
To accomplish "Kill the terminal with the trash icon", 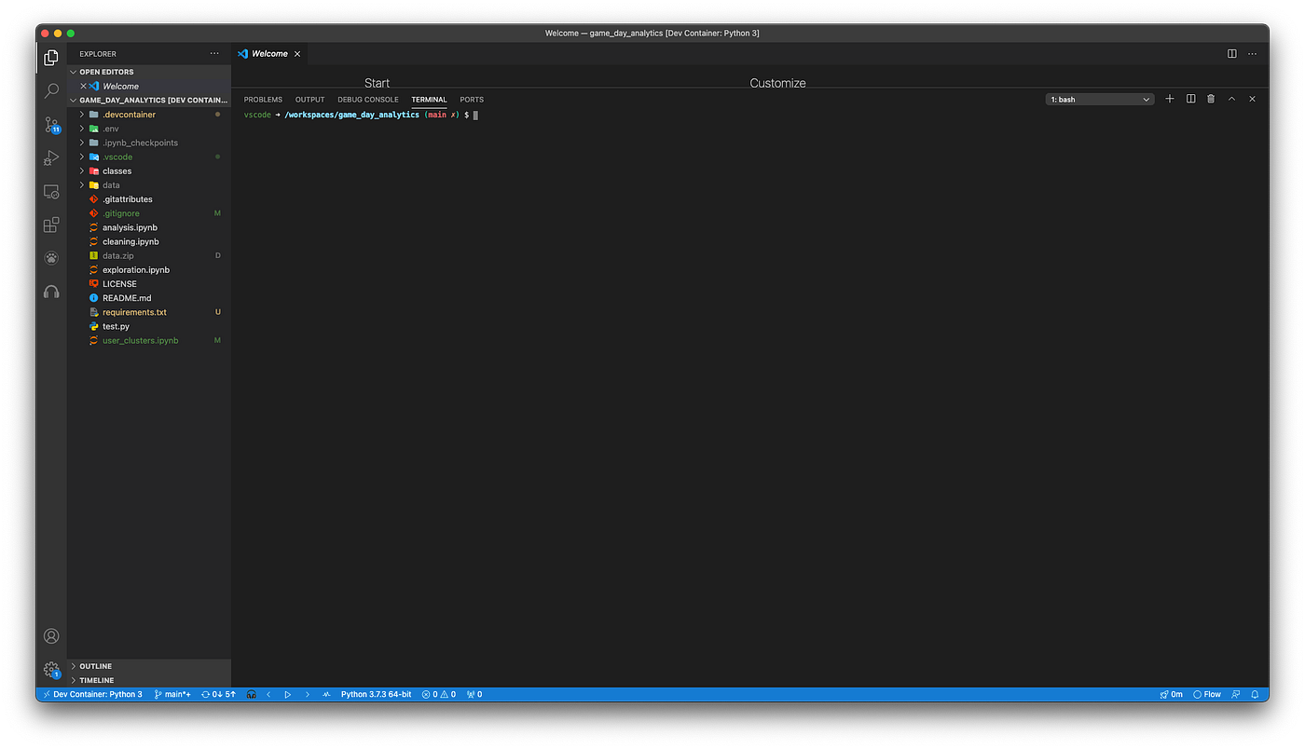I will 1210,98.
